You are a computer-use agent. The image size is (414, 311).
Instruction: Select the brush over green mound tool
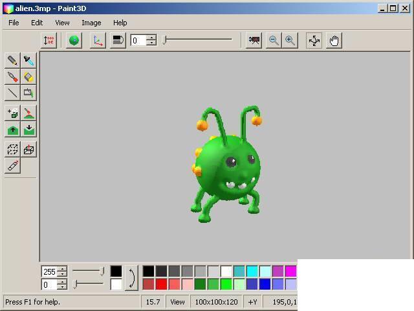click(x=28, y=113)
